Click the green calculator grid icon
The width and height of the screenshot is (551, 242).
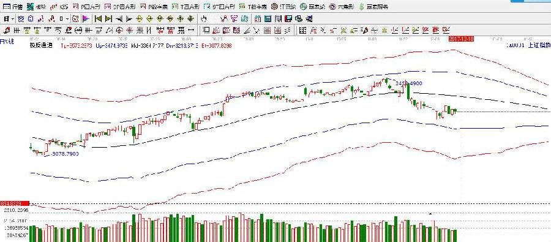[x=268, y=18]
